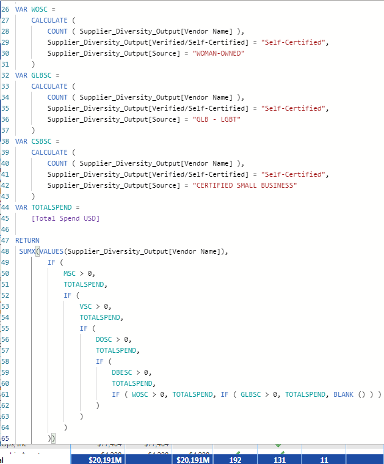Click the CSBSC variable name on line 38

pos(42,141)
